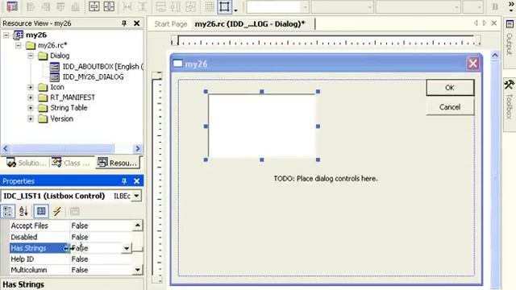Expand the Icon folder
The width and height of the screenshot is (516, 290).
pyautogui.click(x=31, y=87)
